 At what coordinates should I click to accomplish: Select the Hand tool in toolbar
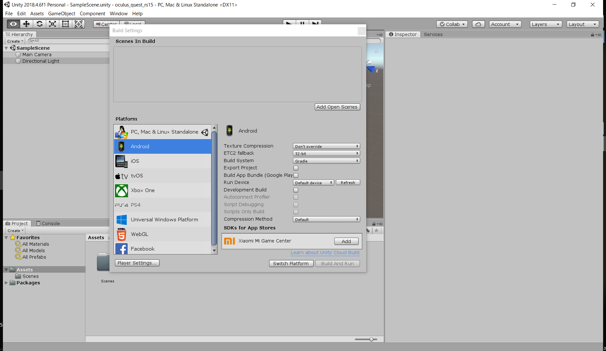[x=13, y=24]
